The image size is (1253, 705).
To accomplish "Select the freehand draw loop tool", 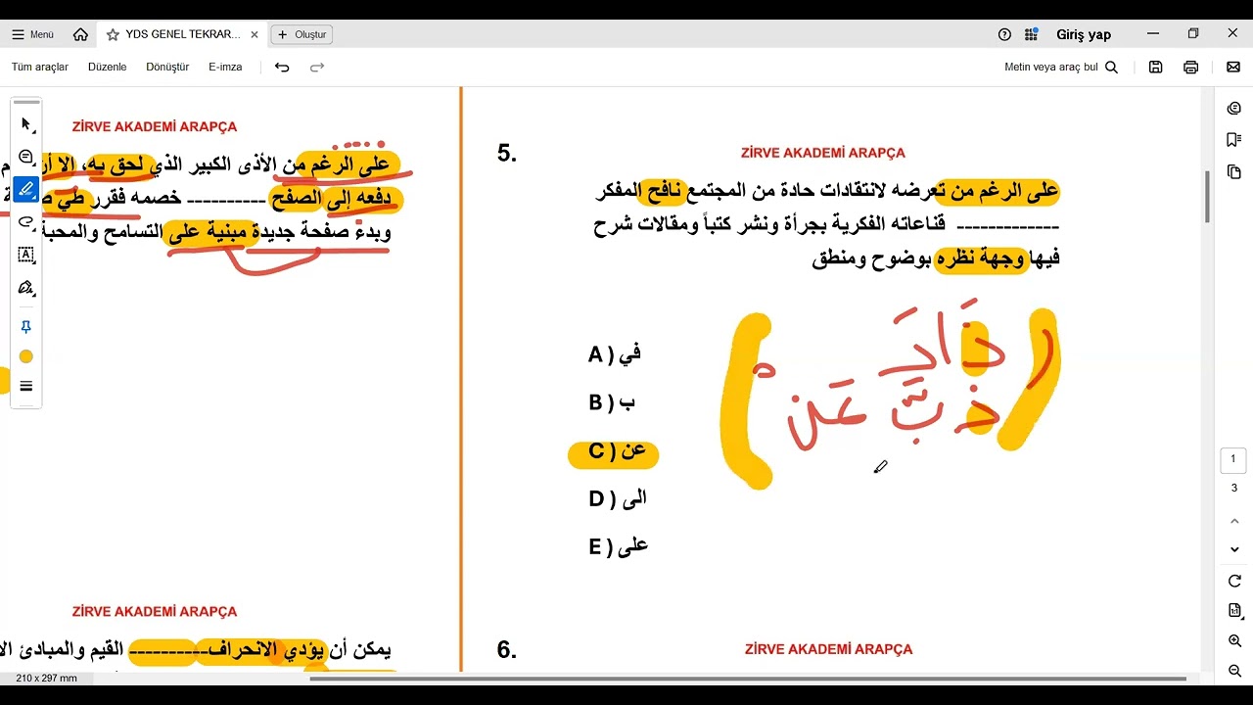I will [x=26, y=222].
